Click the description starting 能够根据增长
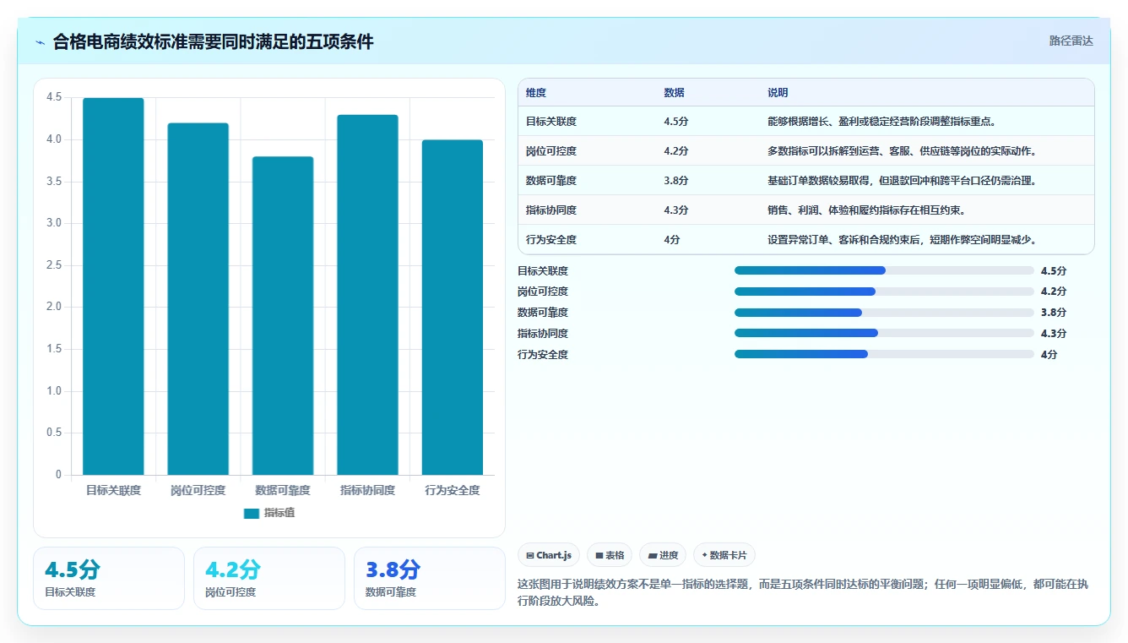 [x=882, y=122]
